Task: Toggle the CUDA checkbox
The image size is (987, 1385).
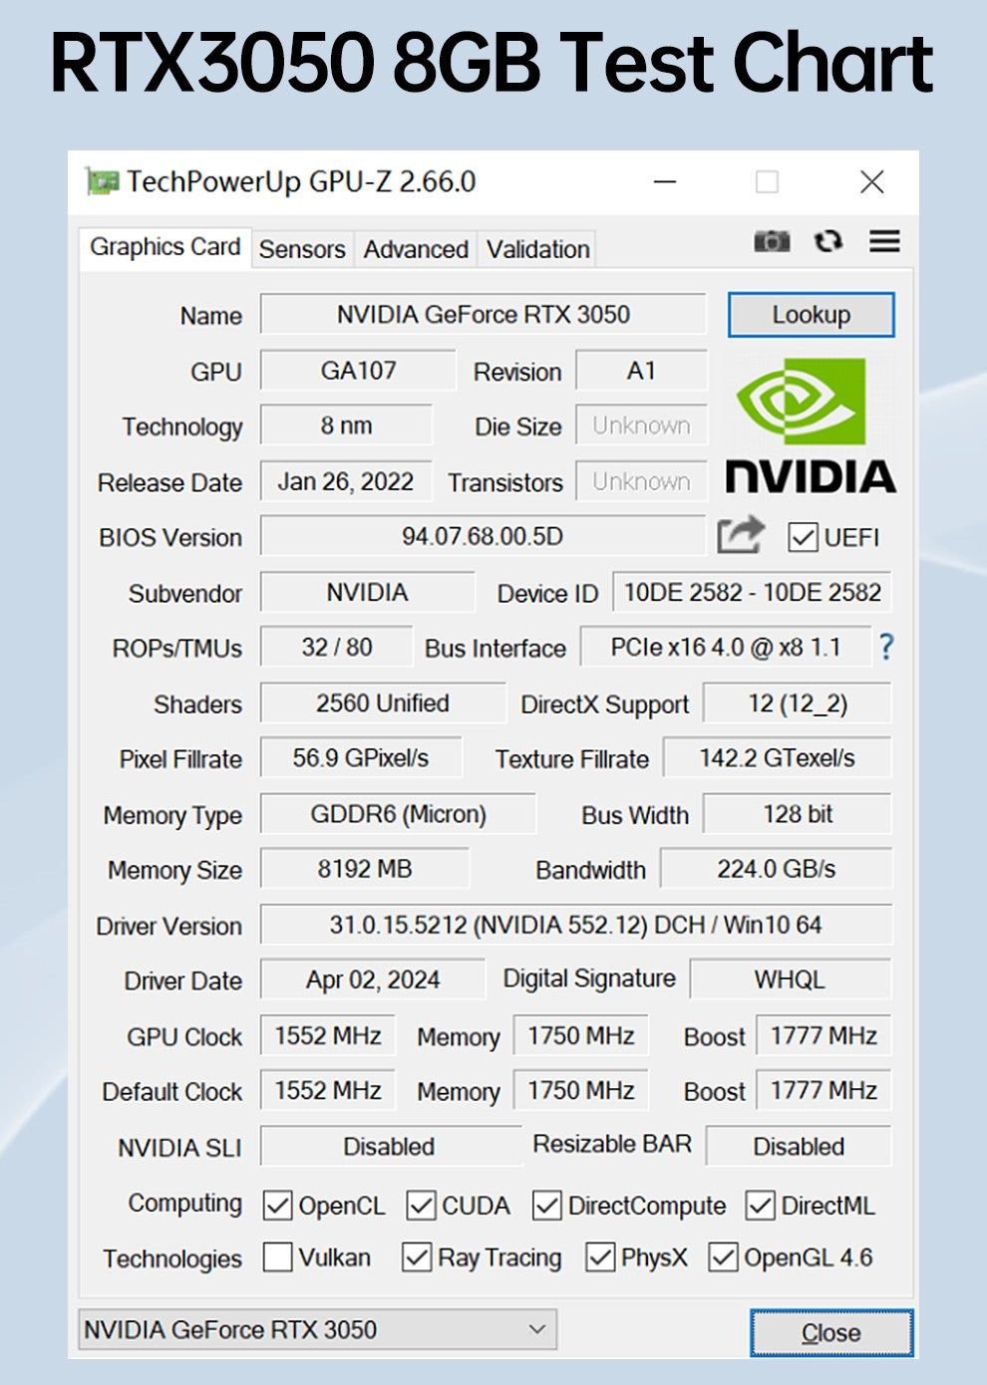Action: pyautogui.click(x=421, y=1206)
